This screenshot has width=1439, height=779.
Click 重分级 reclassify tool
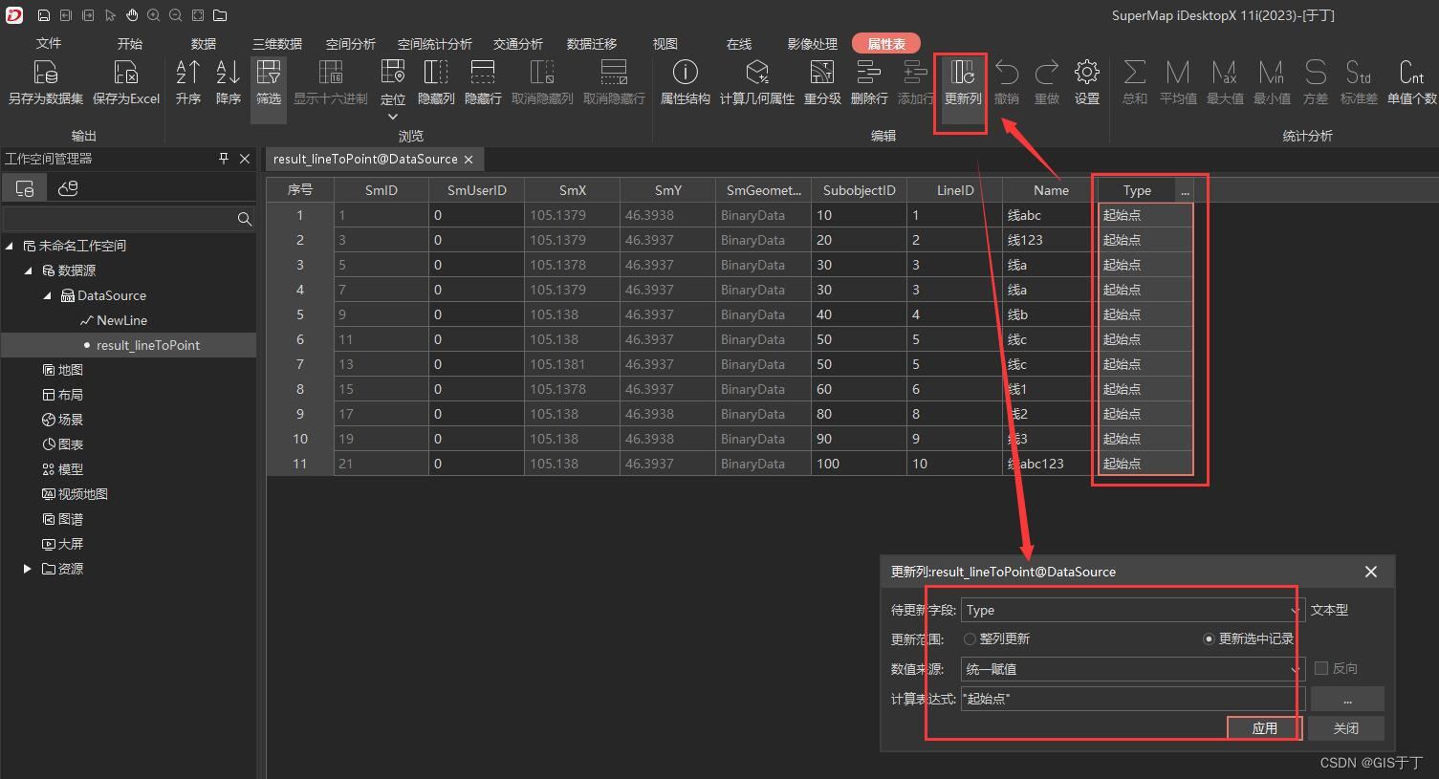click(822, 82)
